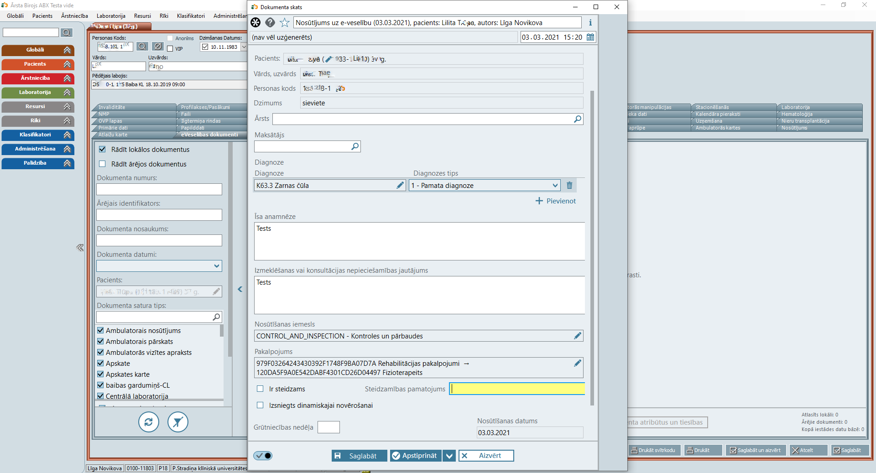Click the search magnifier in Ārsts field
The height and width of the screenshot is (473, 876).
[578, 119]
